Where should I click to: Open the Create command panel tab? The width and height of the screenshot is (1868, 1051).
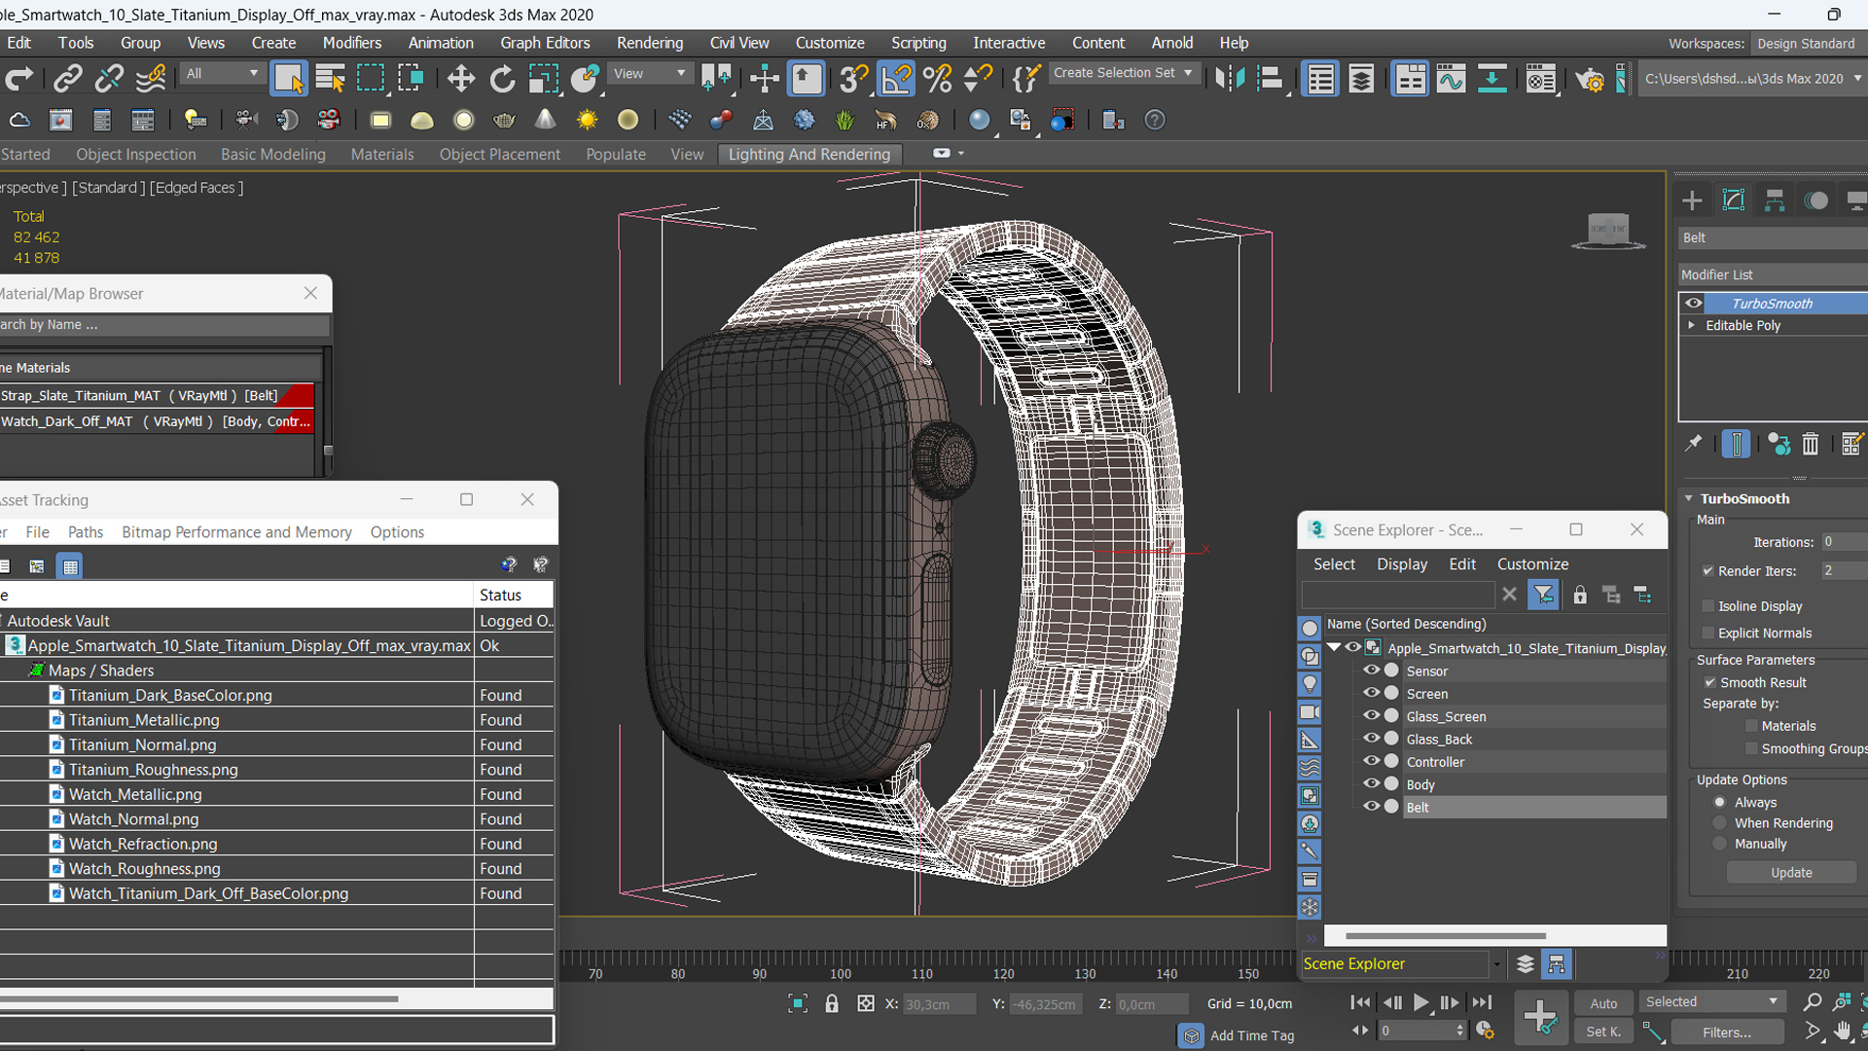point(1692,200)
